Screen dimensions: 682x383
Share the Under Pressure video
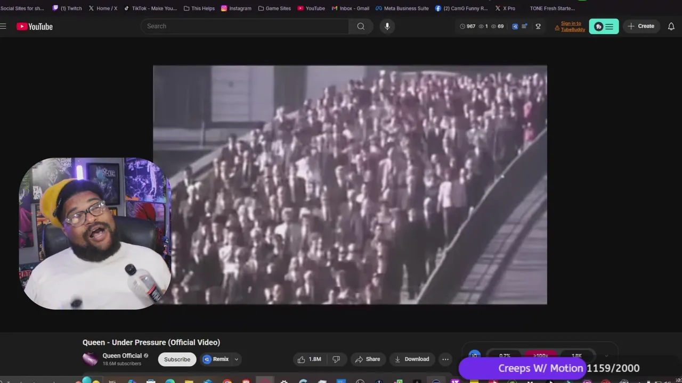tap(368, 359)
